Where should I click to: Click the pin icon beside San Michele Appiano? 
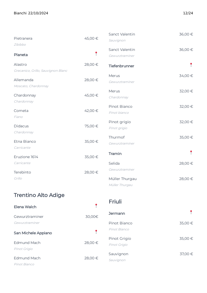[96, 232]
